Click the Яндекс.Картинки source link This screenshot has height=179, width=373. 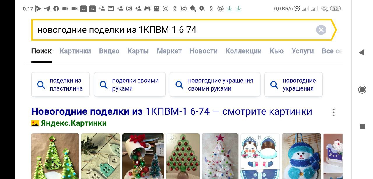pos(74,123)
